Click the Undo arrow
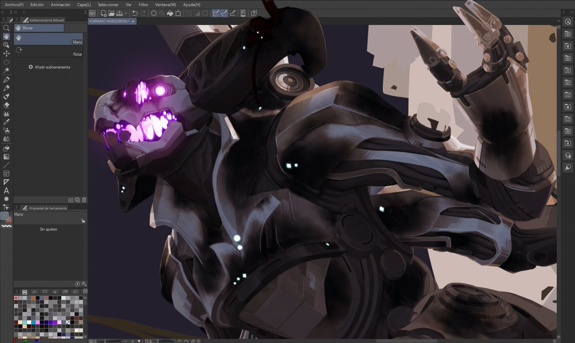Viewport: 575px width, 343px height. click(135, 13)
